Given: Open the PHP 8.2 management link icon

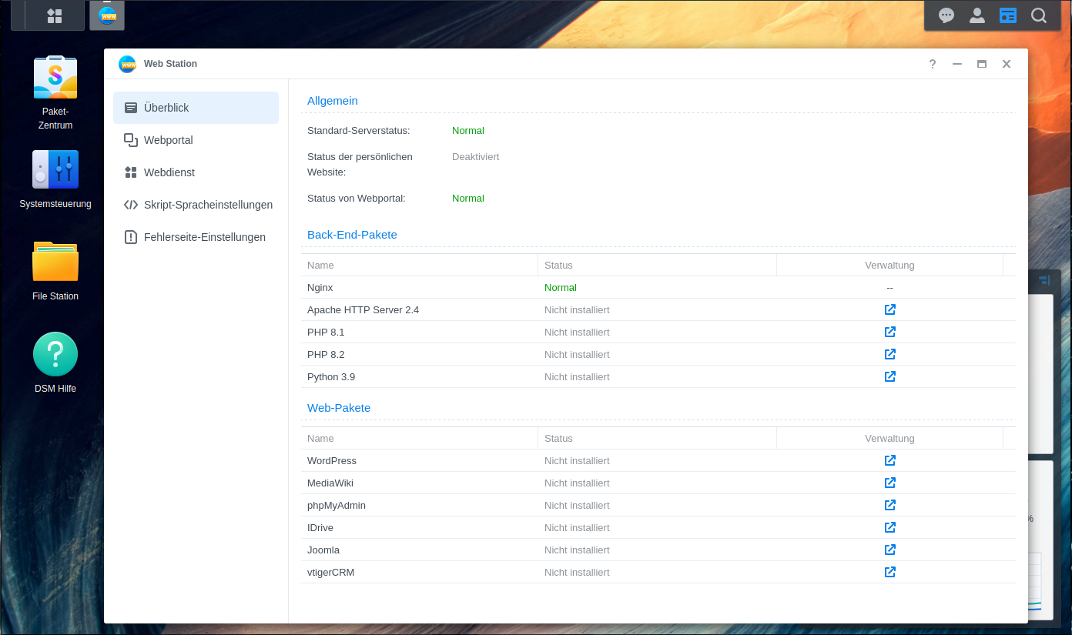Looking at the screenshot, I should tap(889, 354).
